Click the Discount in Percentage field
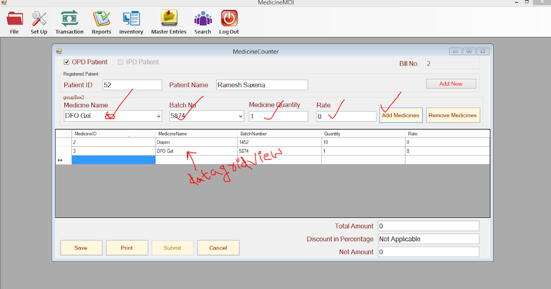Screen dimensions: 551x289 [x=428, y=239]
